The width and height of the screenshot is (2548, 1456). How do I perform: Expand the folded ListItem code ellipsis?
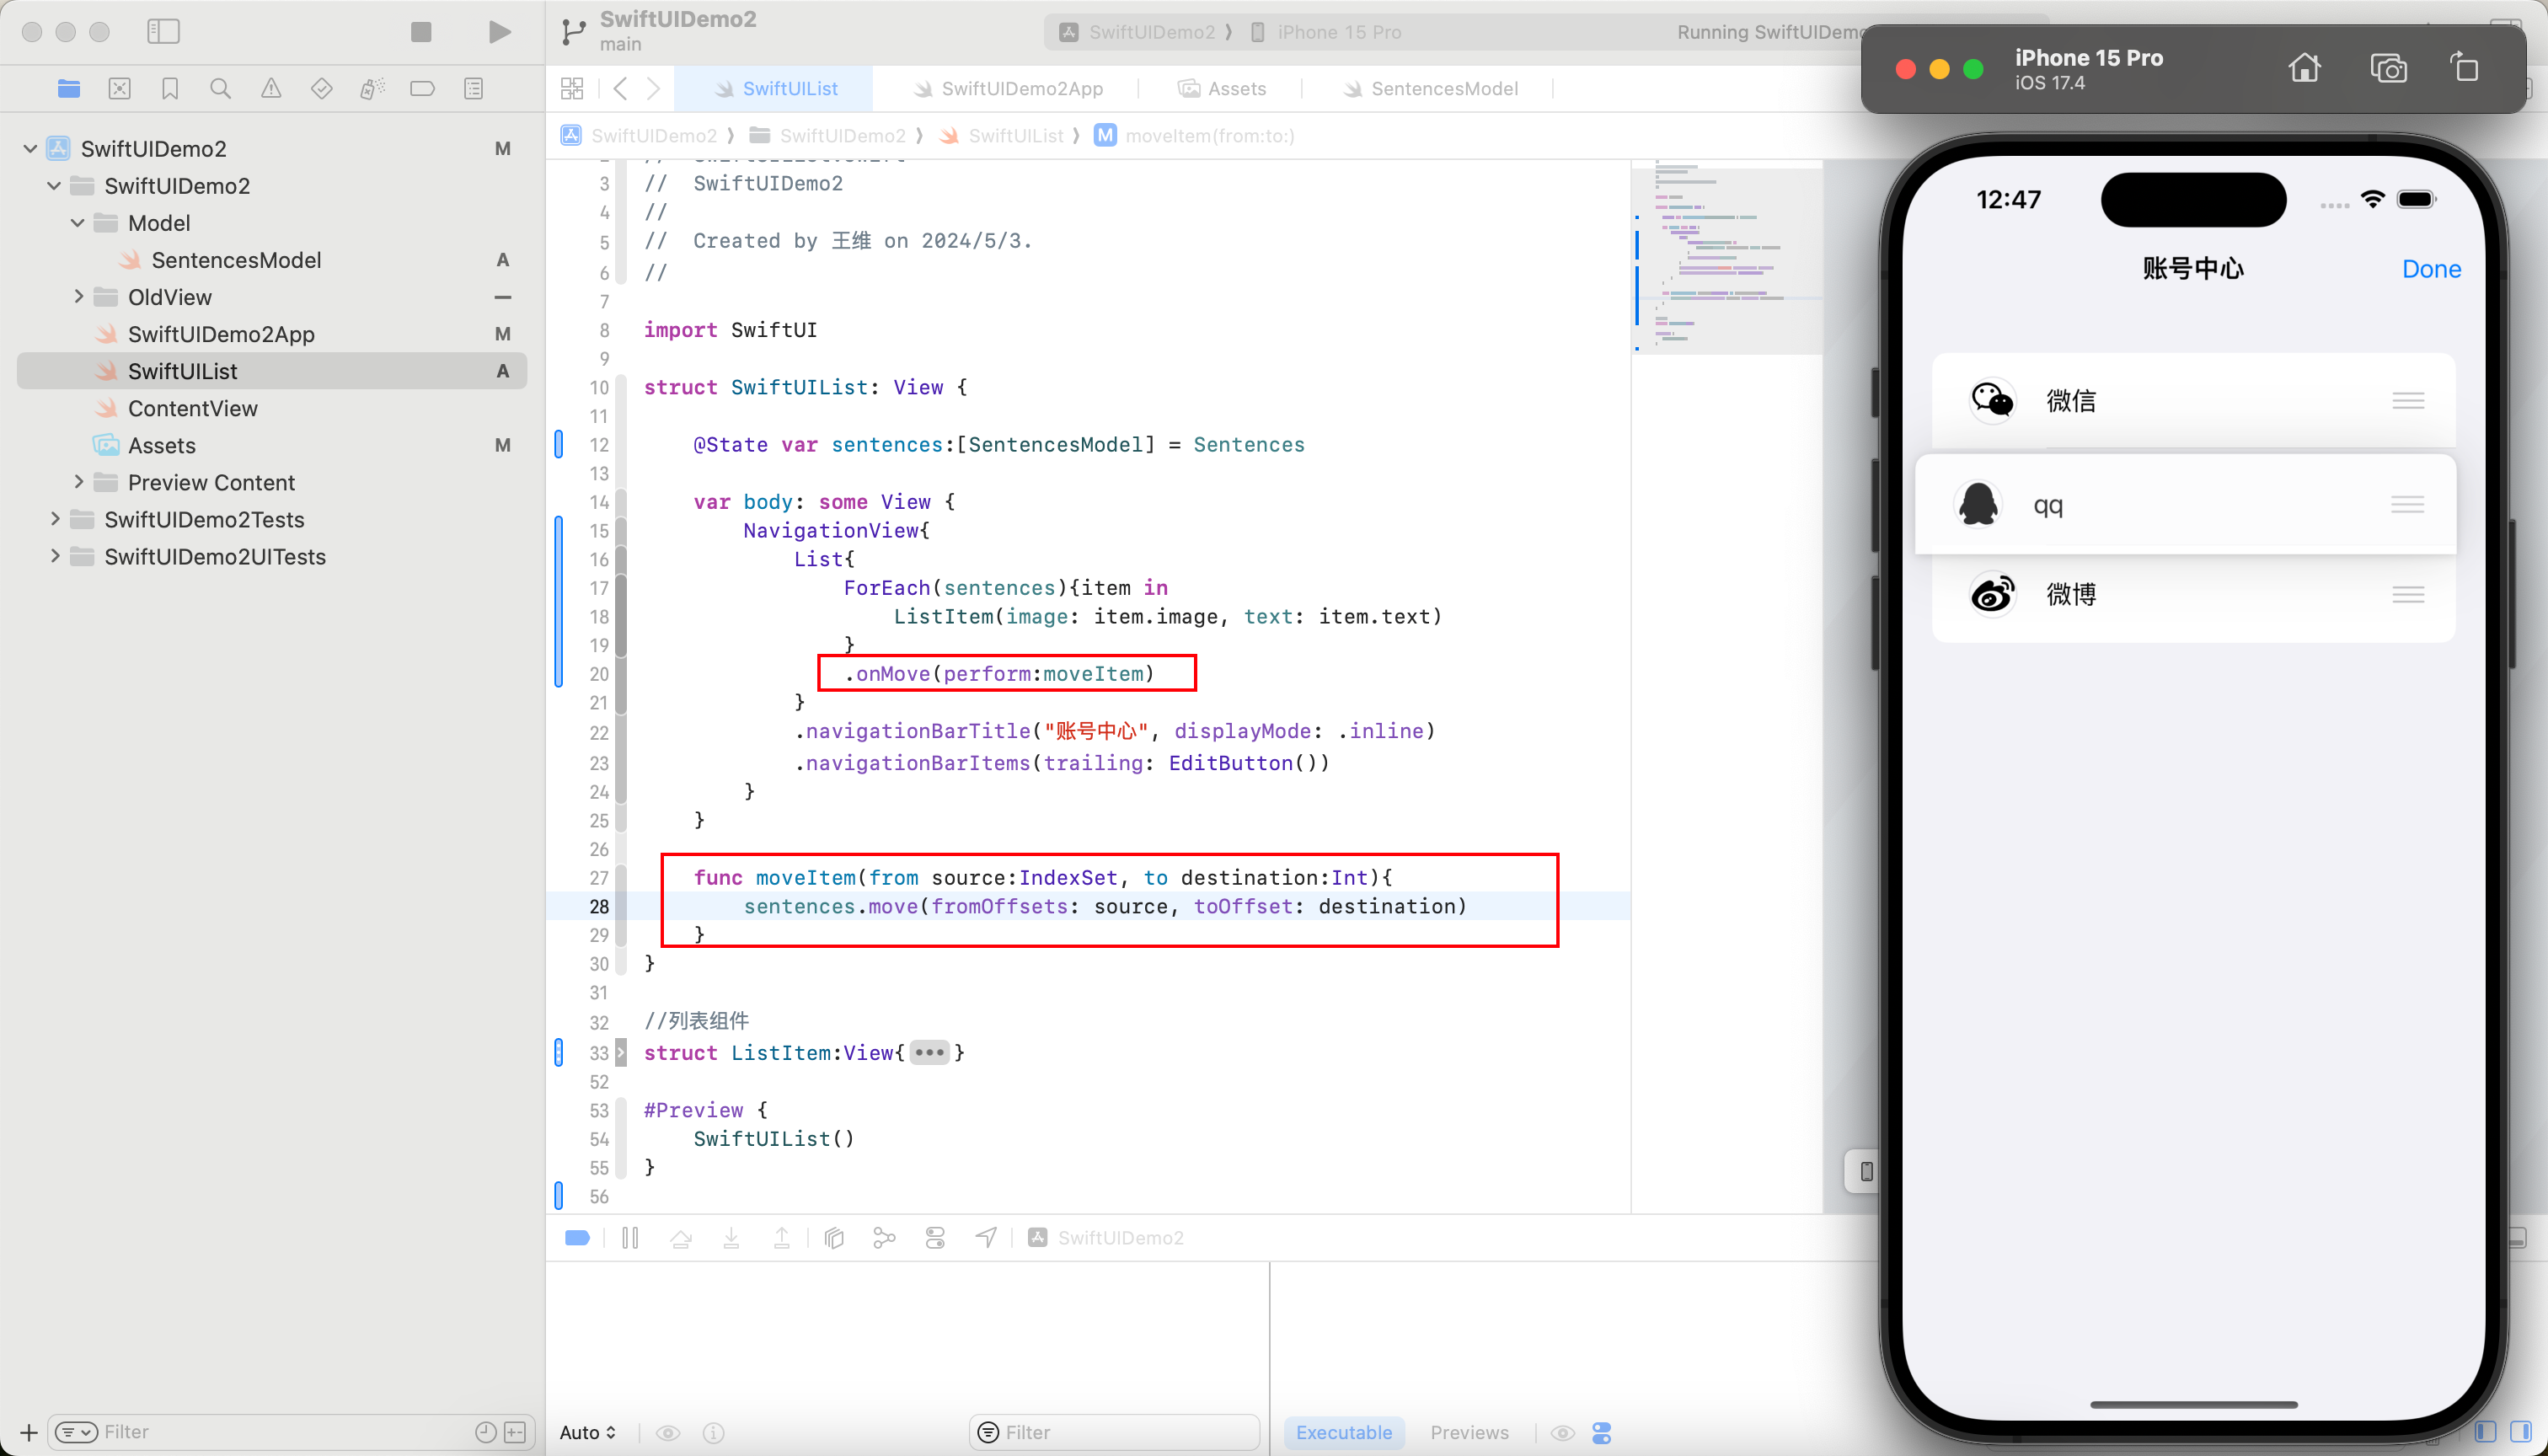pos(929,1053)
